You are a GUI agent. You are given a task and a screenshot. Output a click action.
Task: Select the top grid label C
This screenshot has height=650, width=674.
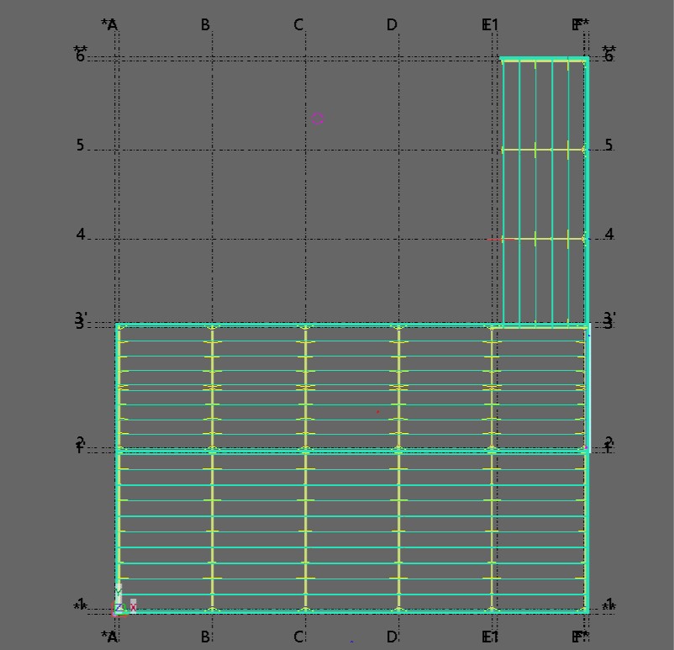tap(298, 25)
